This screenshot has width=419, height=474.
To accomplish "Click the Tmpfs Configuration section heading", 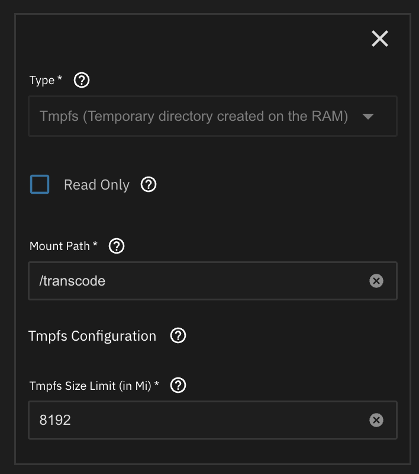I will click(92, 336).
